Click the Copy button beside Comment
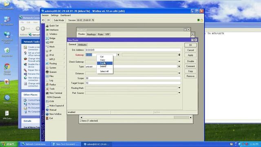 [190, 71]
